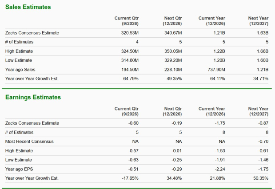Click # of Estimates label in Sales table
Viewport: 275px width, 189px height.
pyautogui.click(x=19, y=42)
